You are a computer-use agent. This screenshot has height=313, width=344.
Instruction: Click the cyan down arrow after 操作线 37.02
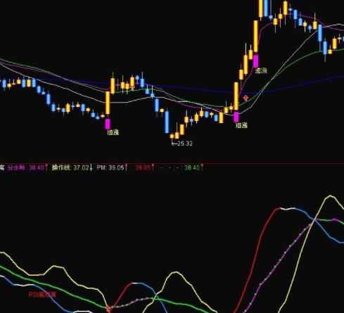(91, 167)
